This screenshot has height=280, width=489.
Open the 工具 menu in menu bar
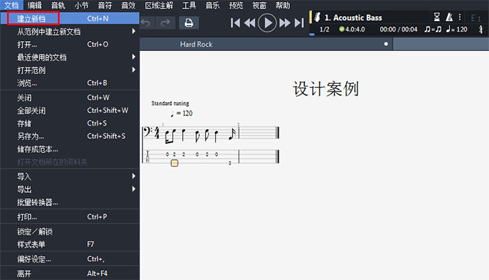pyautogui.click(x=189, y=5)
